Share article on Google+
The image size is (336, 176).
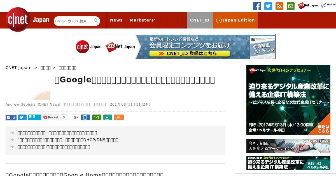click(x=76, y=117)
